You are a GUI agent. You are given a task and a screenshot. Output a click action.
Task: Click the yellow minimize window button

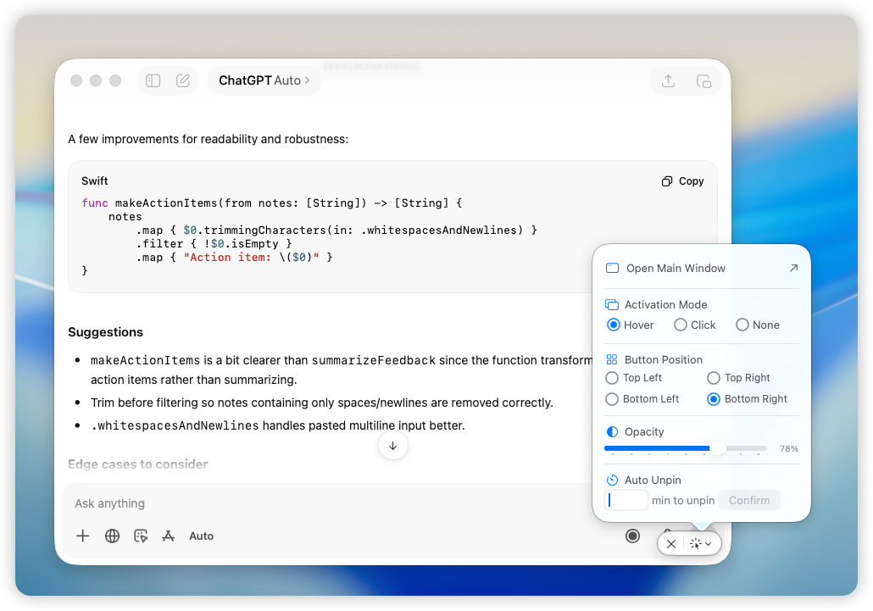pyautogui.click(x=96, y=81)
